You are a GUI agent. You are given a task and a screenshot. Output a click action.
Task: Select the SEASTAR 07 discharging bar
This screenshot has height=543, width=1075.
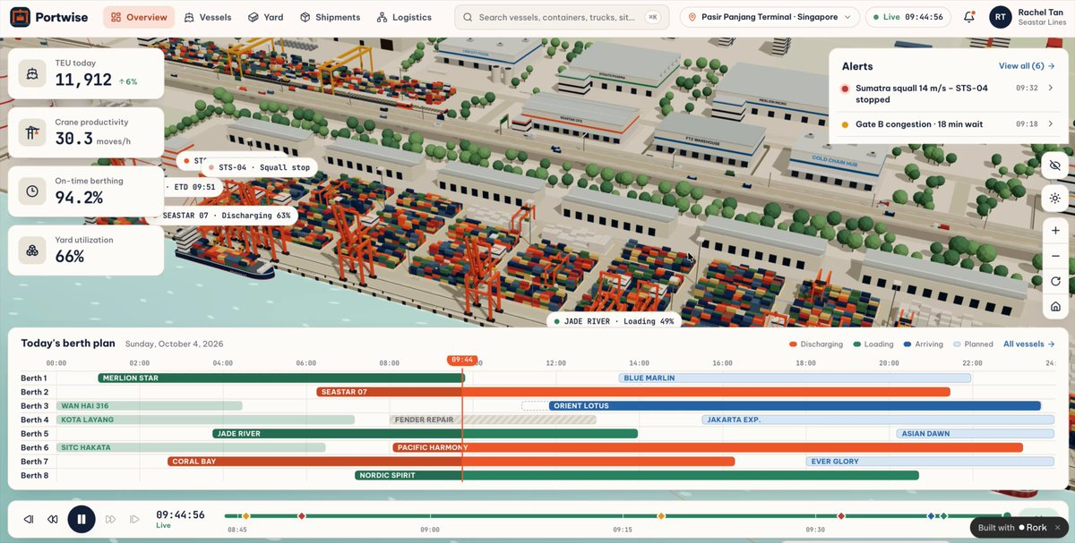(x=633, y=392)
